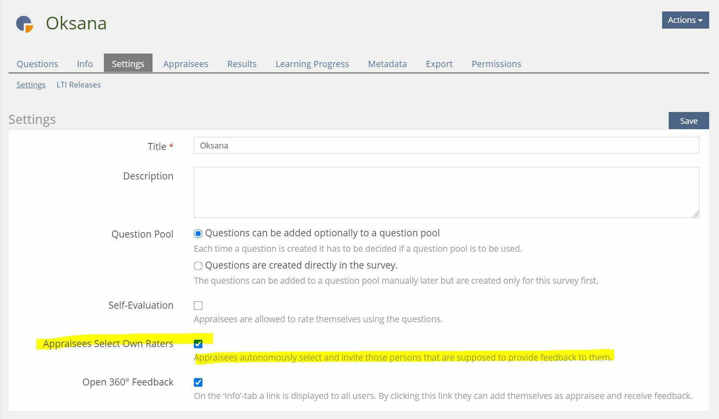The image size is (719, 419).
Task: Choose questions created directly in the survey
Action: 198,266
